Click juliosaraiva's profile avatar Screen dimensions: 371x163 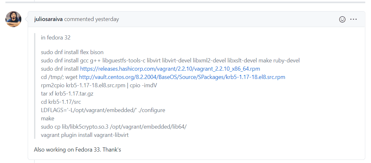pyautogui.click(x=13, y=19)
